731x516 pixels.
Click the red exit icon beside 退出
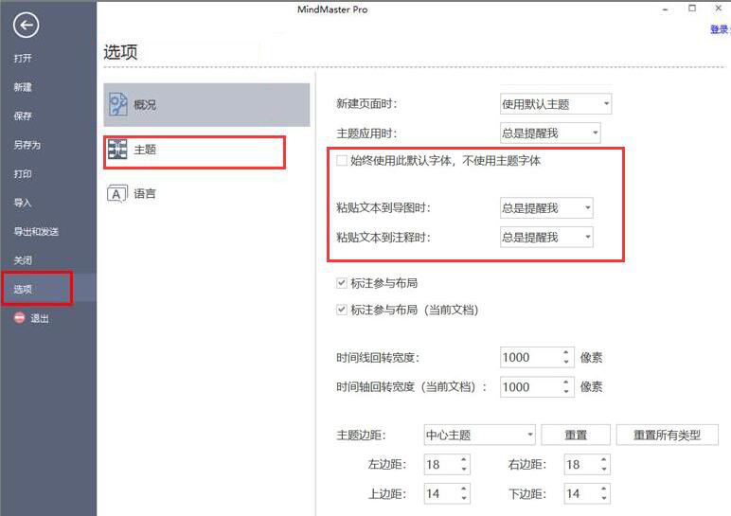pyautogui.click(x=19, y=318)
